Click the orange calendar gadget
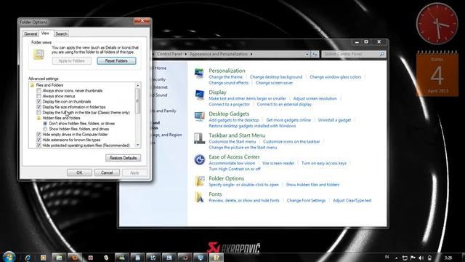The height and width of the screenshot is (262, 465). click(x=437, y=74)
